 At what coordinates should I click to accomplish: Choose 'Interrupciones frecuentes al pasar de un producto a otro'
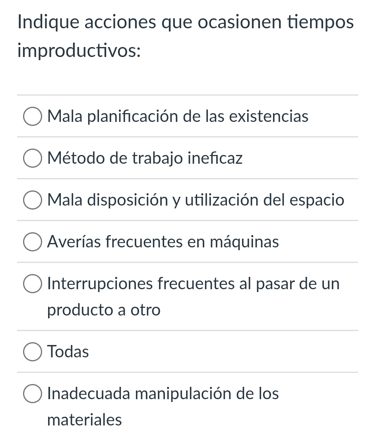tap(32, 283)
